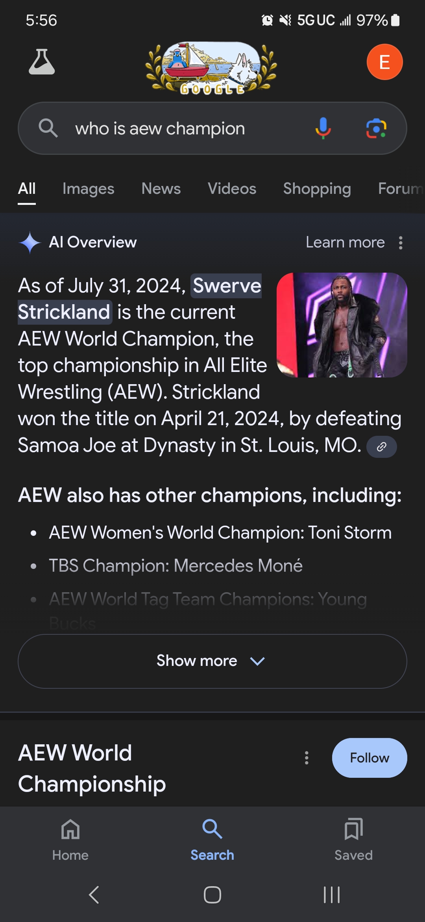Tap the Google Doodle logo
Screen dimensions: 425x922
click(211, 69)
